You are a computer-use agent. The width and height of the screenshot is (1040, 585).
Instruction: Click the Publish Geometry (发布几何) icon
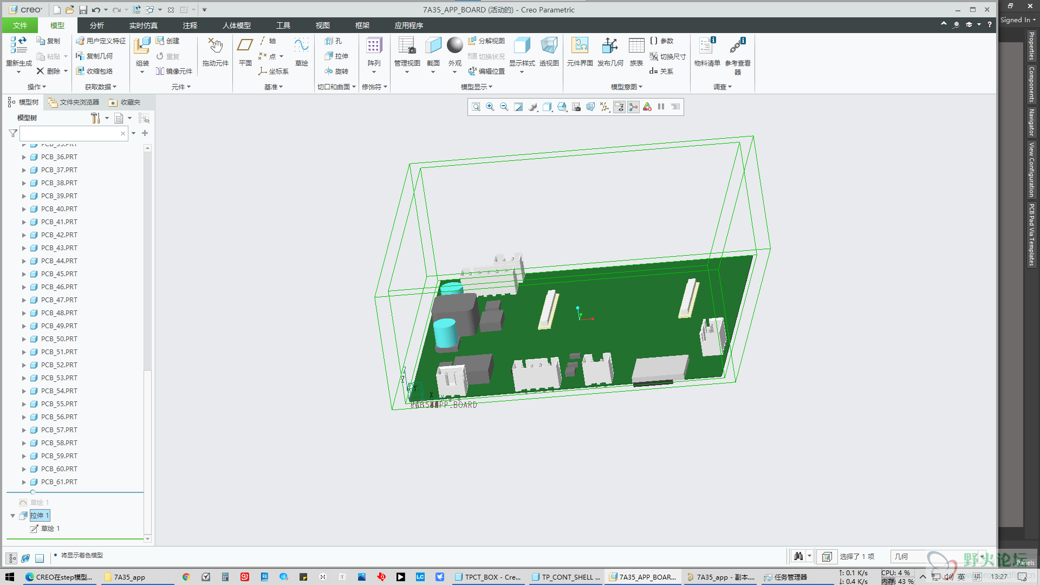coord(610,45)
